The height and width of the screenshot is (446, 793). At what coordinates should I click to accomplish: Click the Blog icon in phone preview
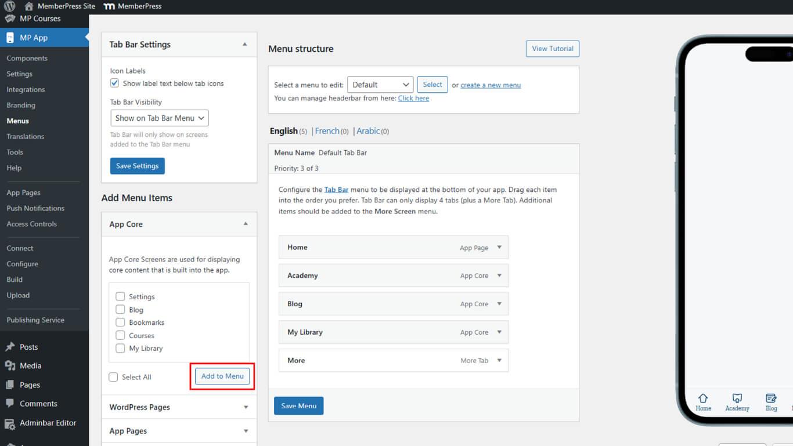tap(771, 398)
